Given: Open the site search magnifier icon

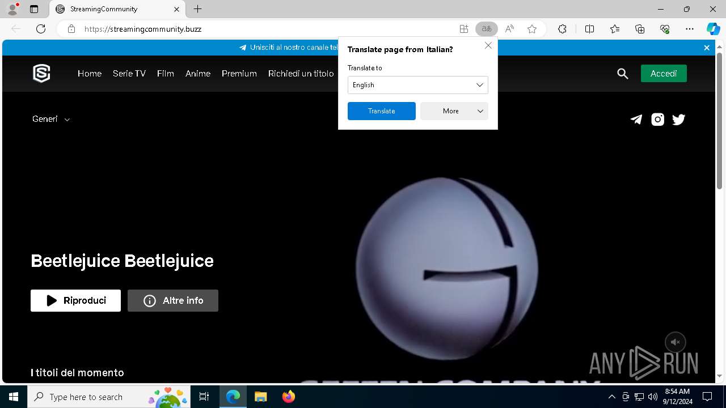Looking at the screenshot, I should pos(623,74).
